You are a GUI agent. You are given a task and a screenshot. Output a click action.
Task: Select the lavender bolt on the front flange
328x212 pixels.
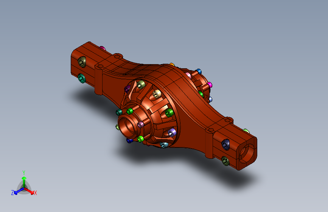click(172, 132)
